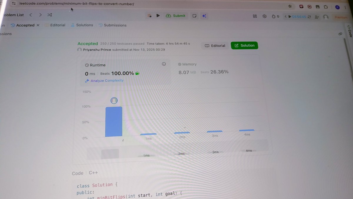Viewport: 353px width, 199px height.
Task: Open the Editorial button near Accepted
Action: click(x=215, y=46)
